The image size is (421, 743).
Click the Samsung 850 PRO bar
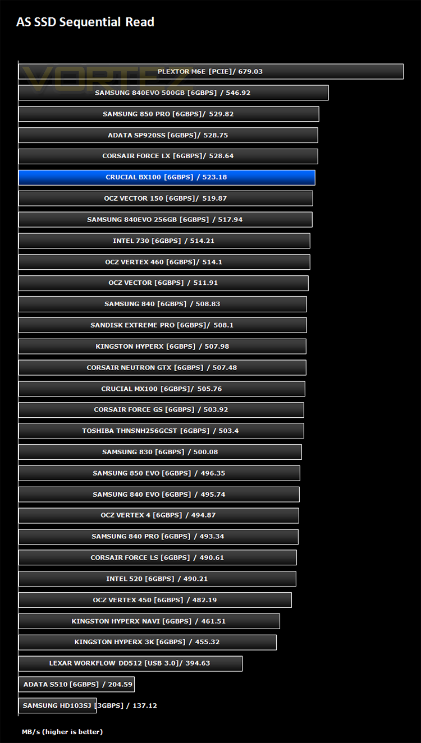(x=169, y=114)
